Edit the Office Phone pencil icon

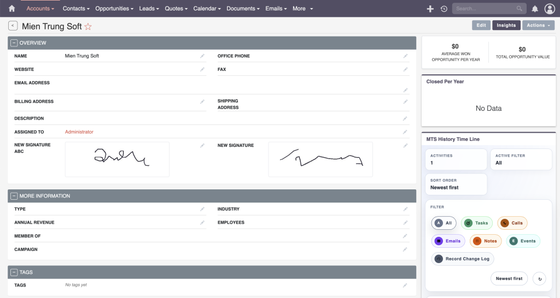pos(405,56)
